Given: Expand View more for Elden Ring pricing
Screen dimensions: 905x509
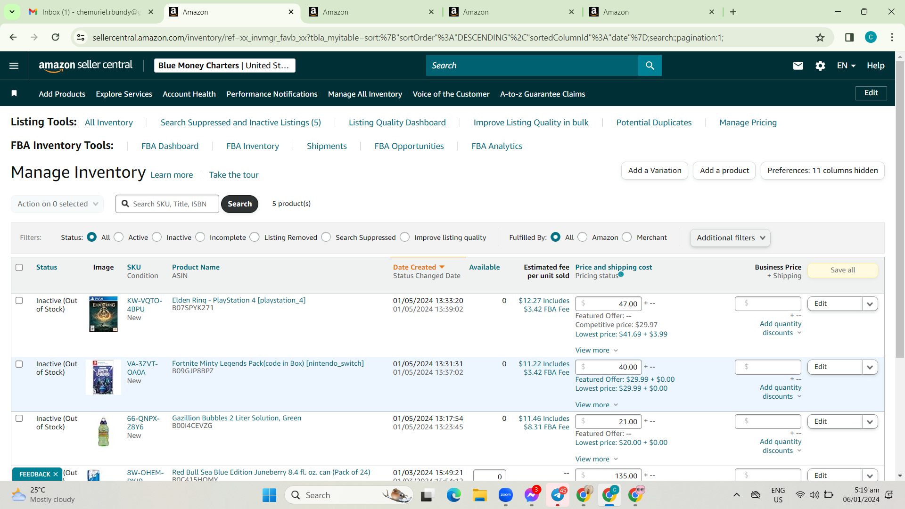Looking at the screenshot, I should click(596, 350).
